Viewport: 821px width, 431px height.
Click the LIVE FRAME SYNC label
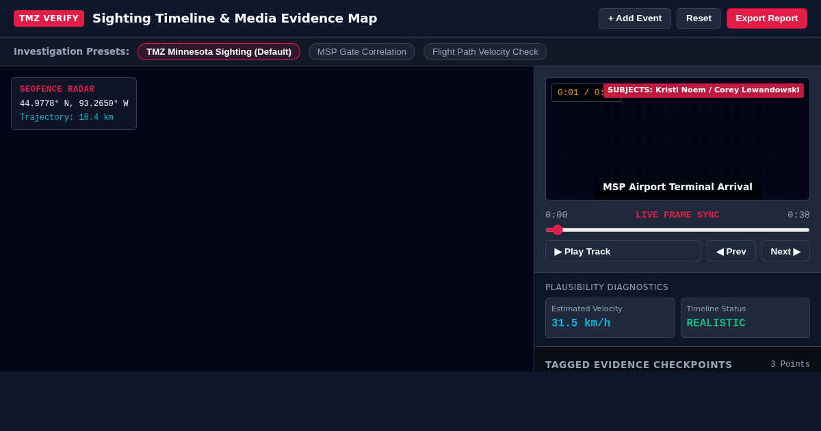[677, 215]
